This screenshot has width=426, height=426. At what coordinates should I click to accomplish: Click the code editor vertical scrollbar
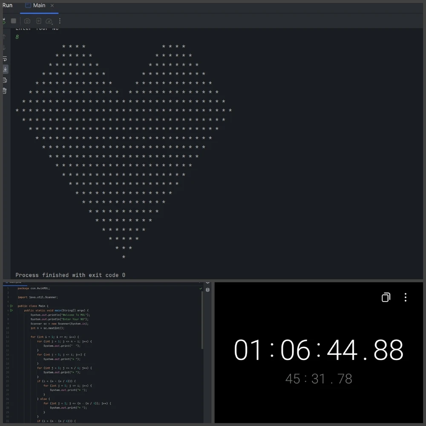(202, 319)
